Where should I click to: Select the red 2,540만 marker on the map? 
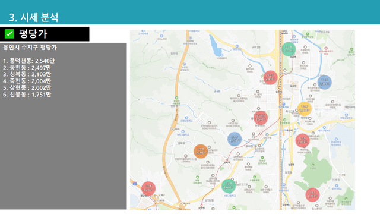click(x=261, y=118)
